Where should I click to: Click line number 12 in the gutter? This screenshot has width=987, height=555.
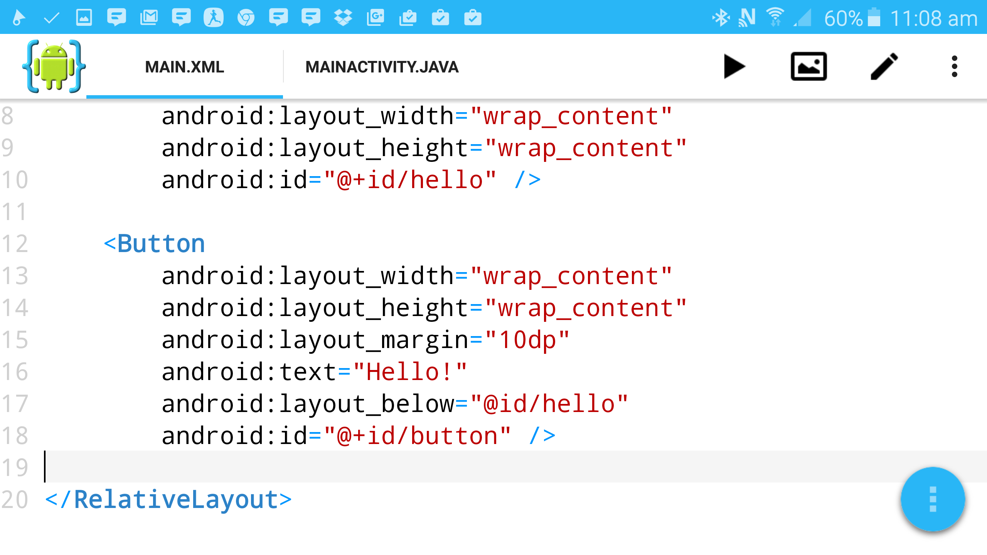click(x=15, y=244)
